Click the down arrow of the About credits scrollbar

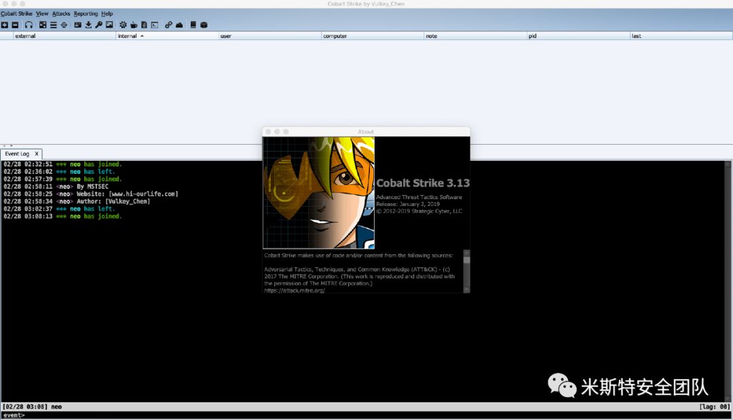click(466, 290)
